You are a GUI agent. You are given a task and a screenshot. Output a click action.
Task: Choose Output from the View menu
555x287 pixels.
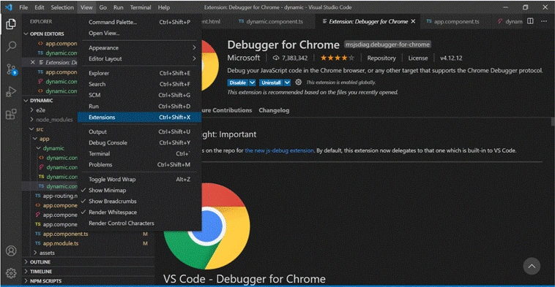tap(139, 131)
